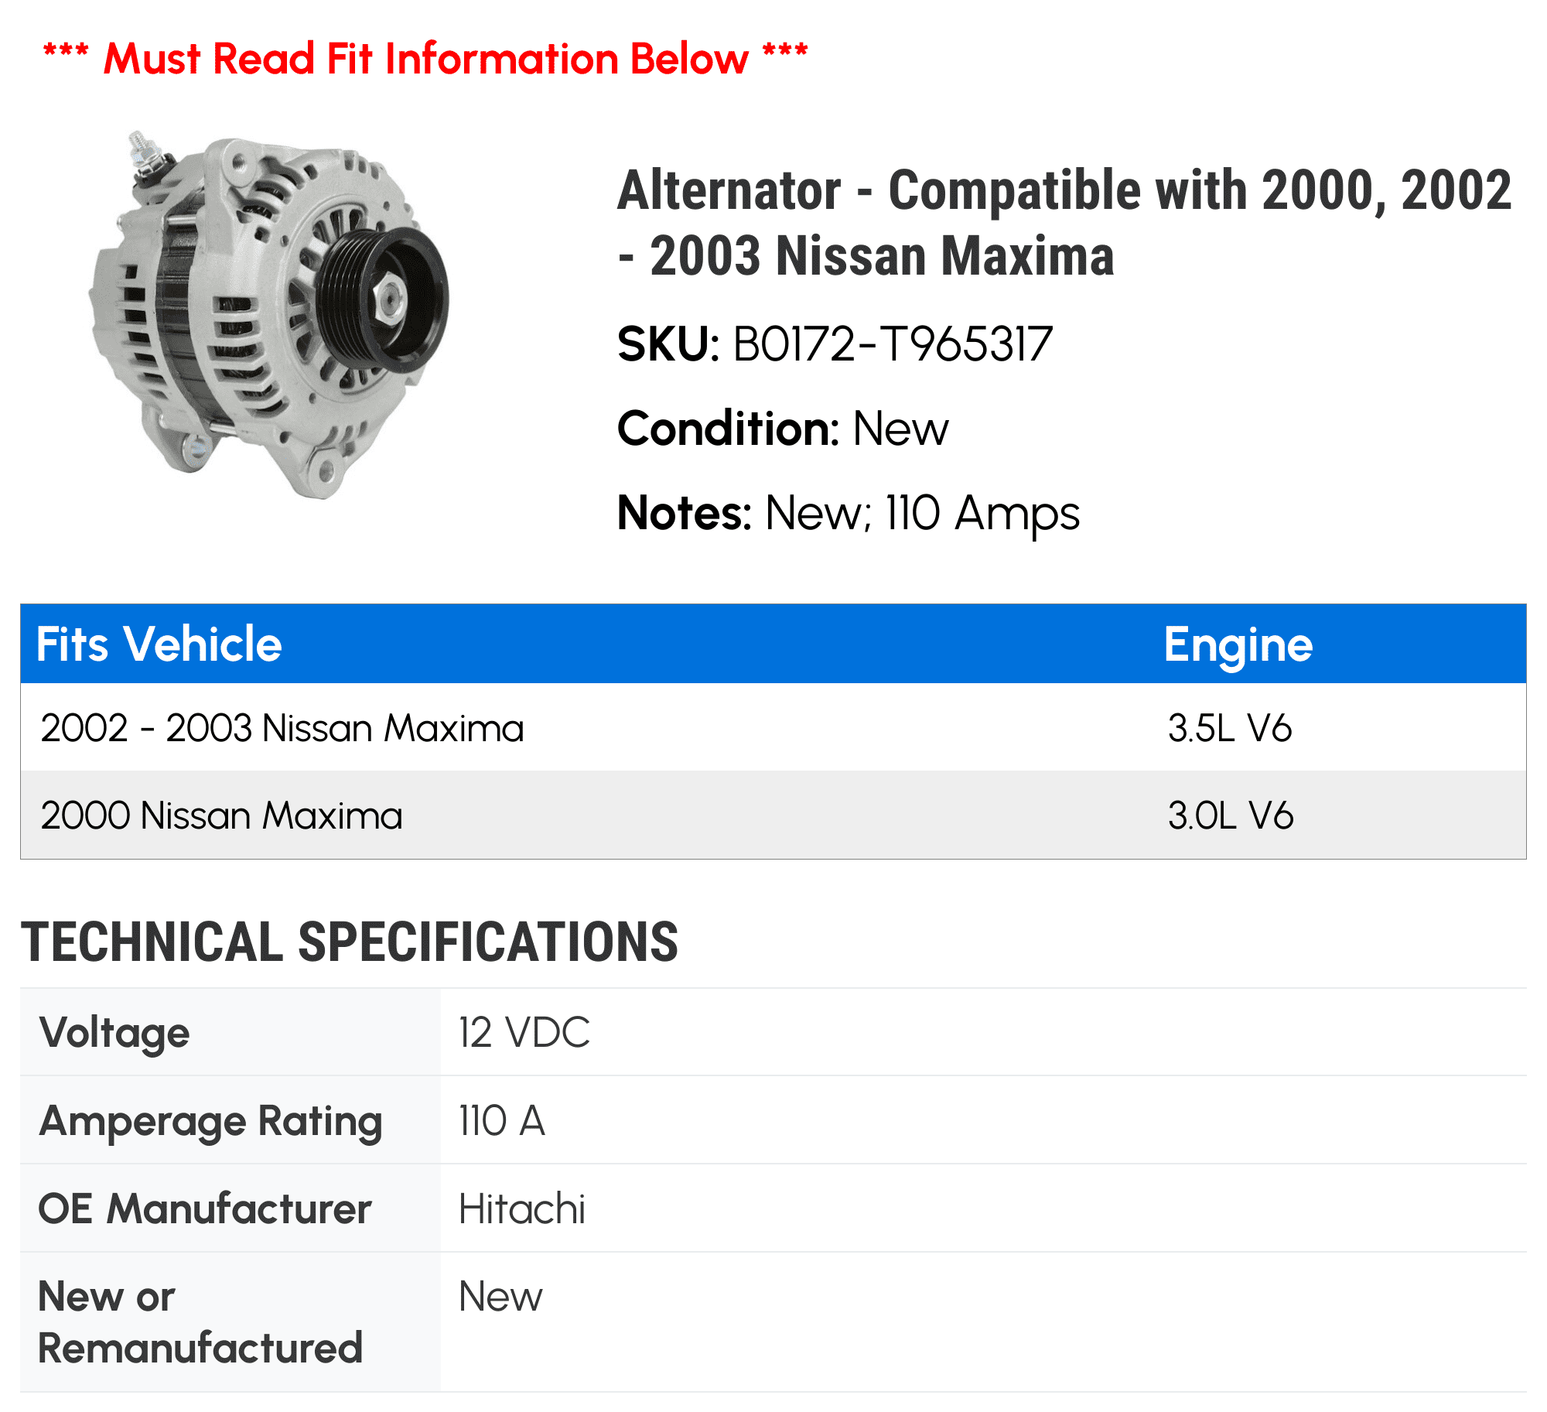Image resolution: width=1547 pixels, height=1412 pixels.
Task: Click the 110 A value
Action: coord(501,1121)
